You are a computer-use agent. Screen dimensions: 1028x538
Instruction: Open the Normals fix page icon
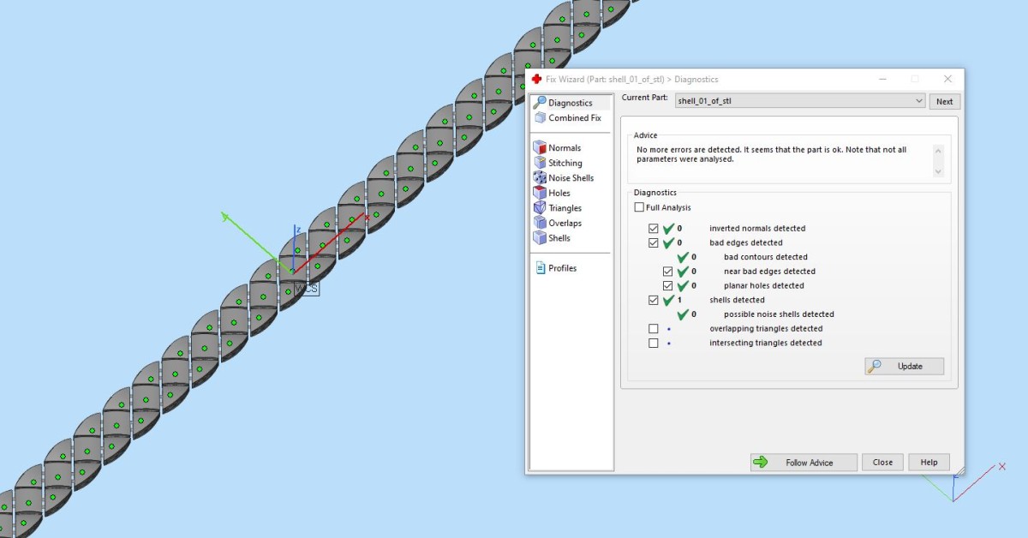[x=540, y=148]
